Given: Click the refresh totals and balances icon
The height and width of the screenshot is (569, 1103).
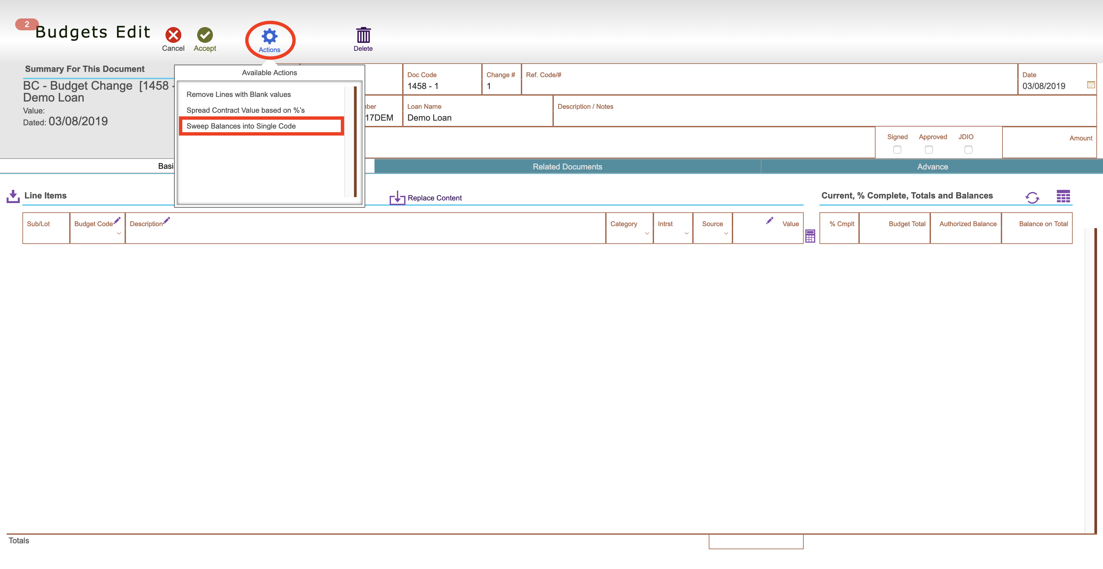Looking at the screenshot, I should [1032, 197].
